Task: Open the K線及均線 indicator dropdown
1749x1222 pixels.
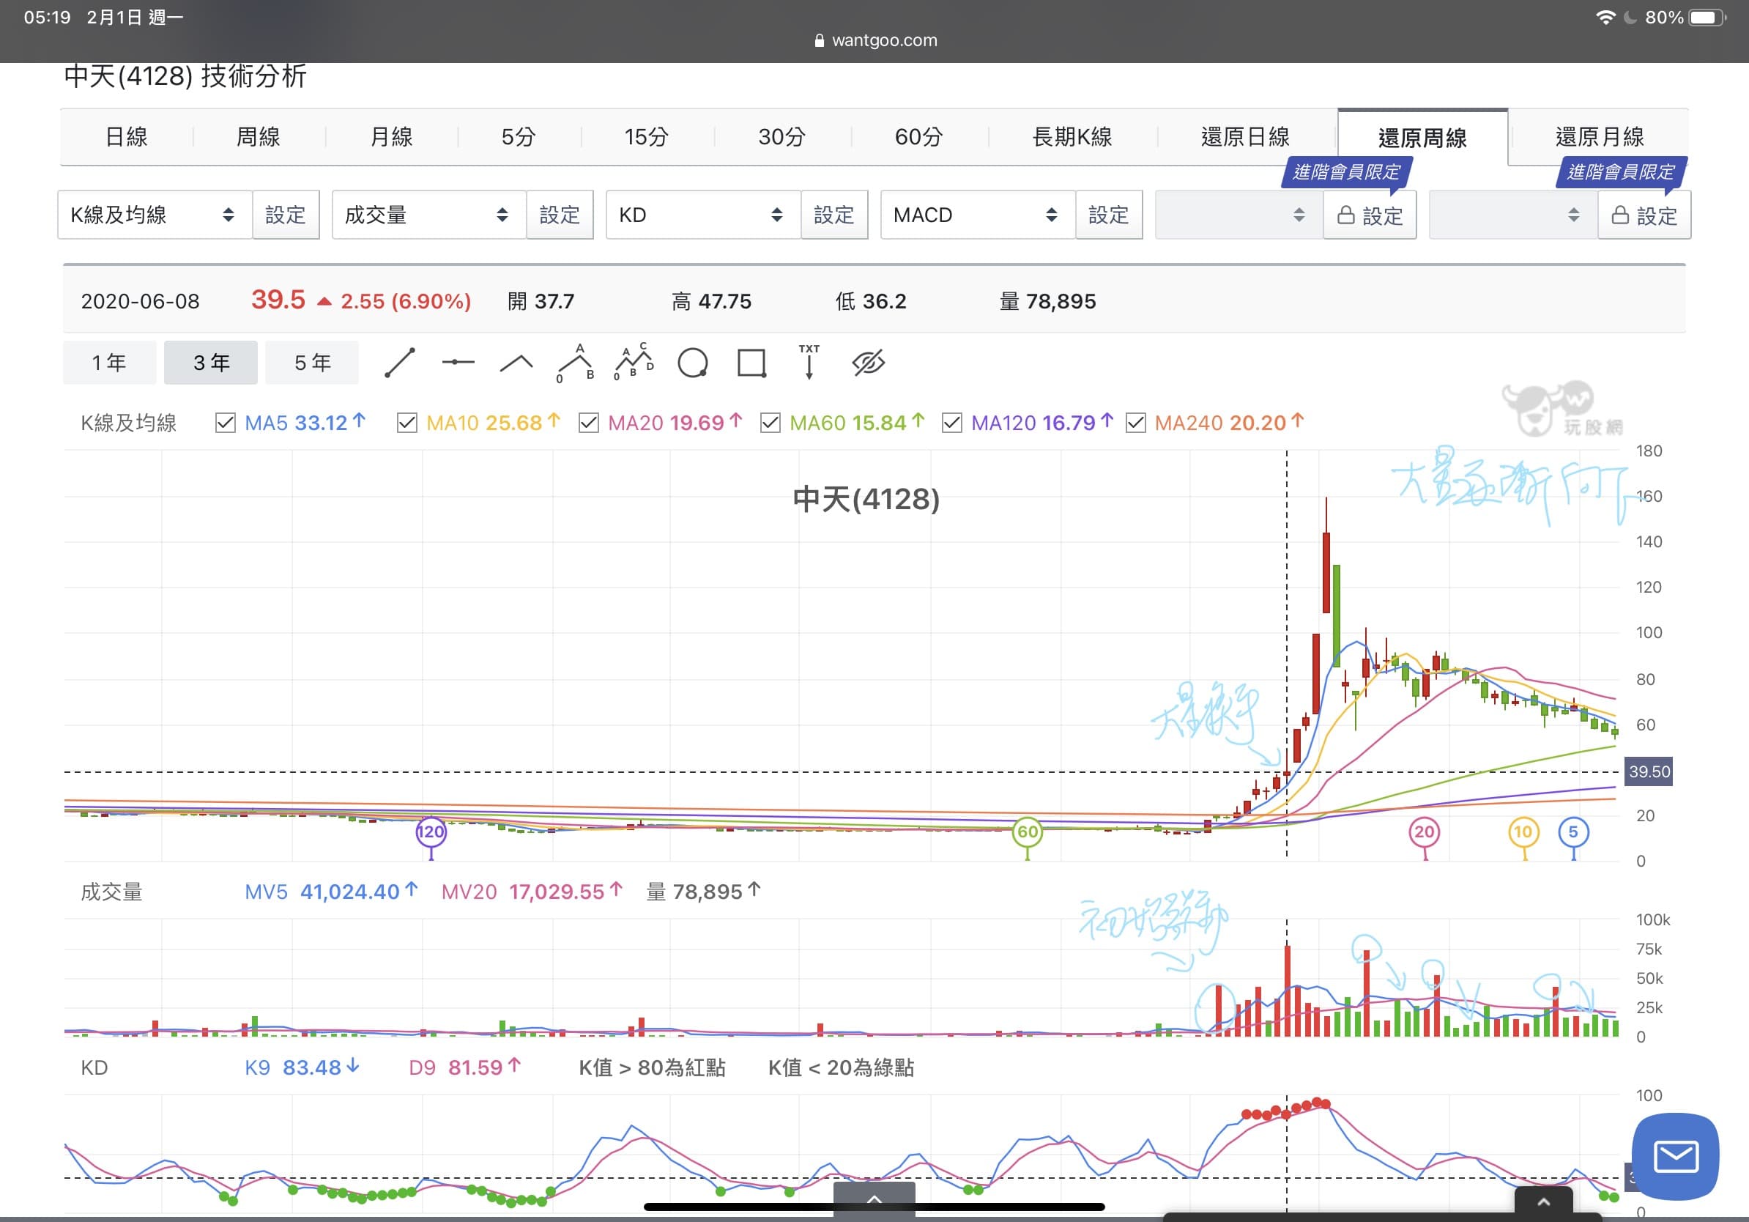Action: click(155, 215)
